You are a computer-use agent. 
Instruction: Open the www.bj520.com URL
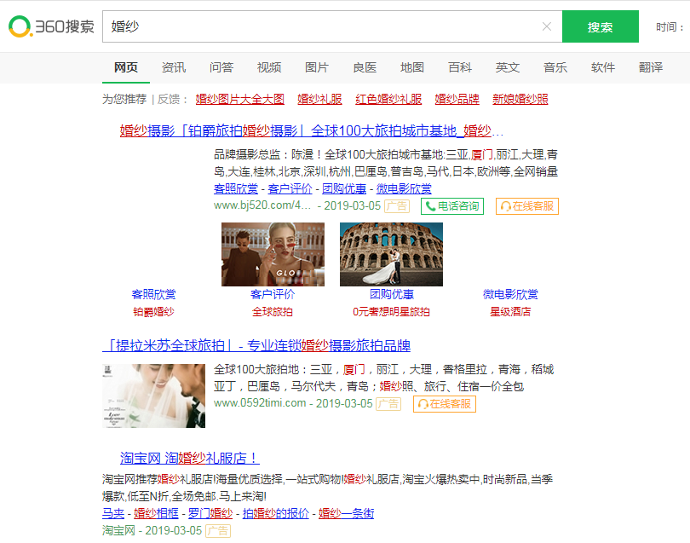tap(262, 205)
